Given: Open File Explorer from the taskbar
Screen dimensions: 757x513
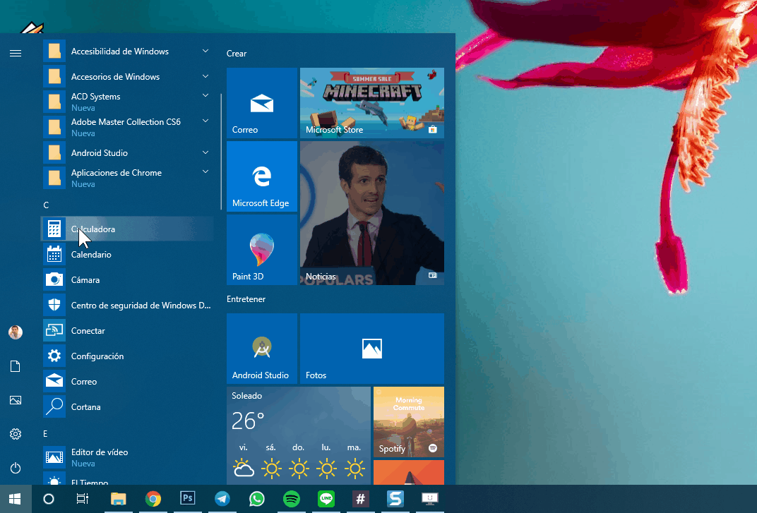Looking at the screenshot, I should (119, 498).
